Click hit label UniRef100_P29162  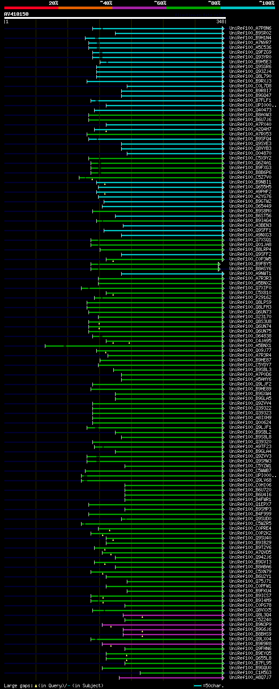click(250, 298)
